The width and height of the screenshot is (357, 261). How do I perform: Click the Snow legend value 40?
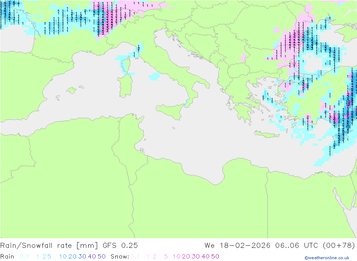point(206,256)
